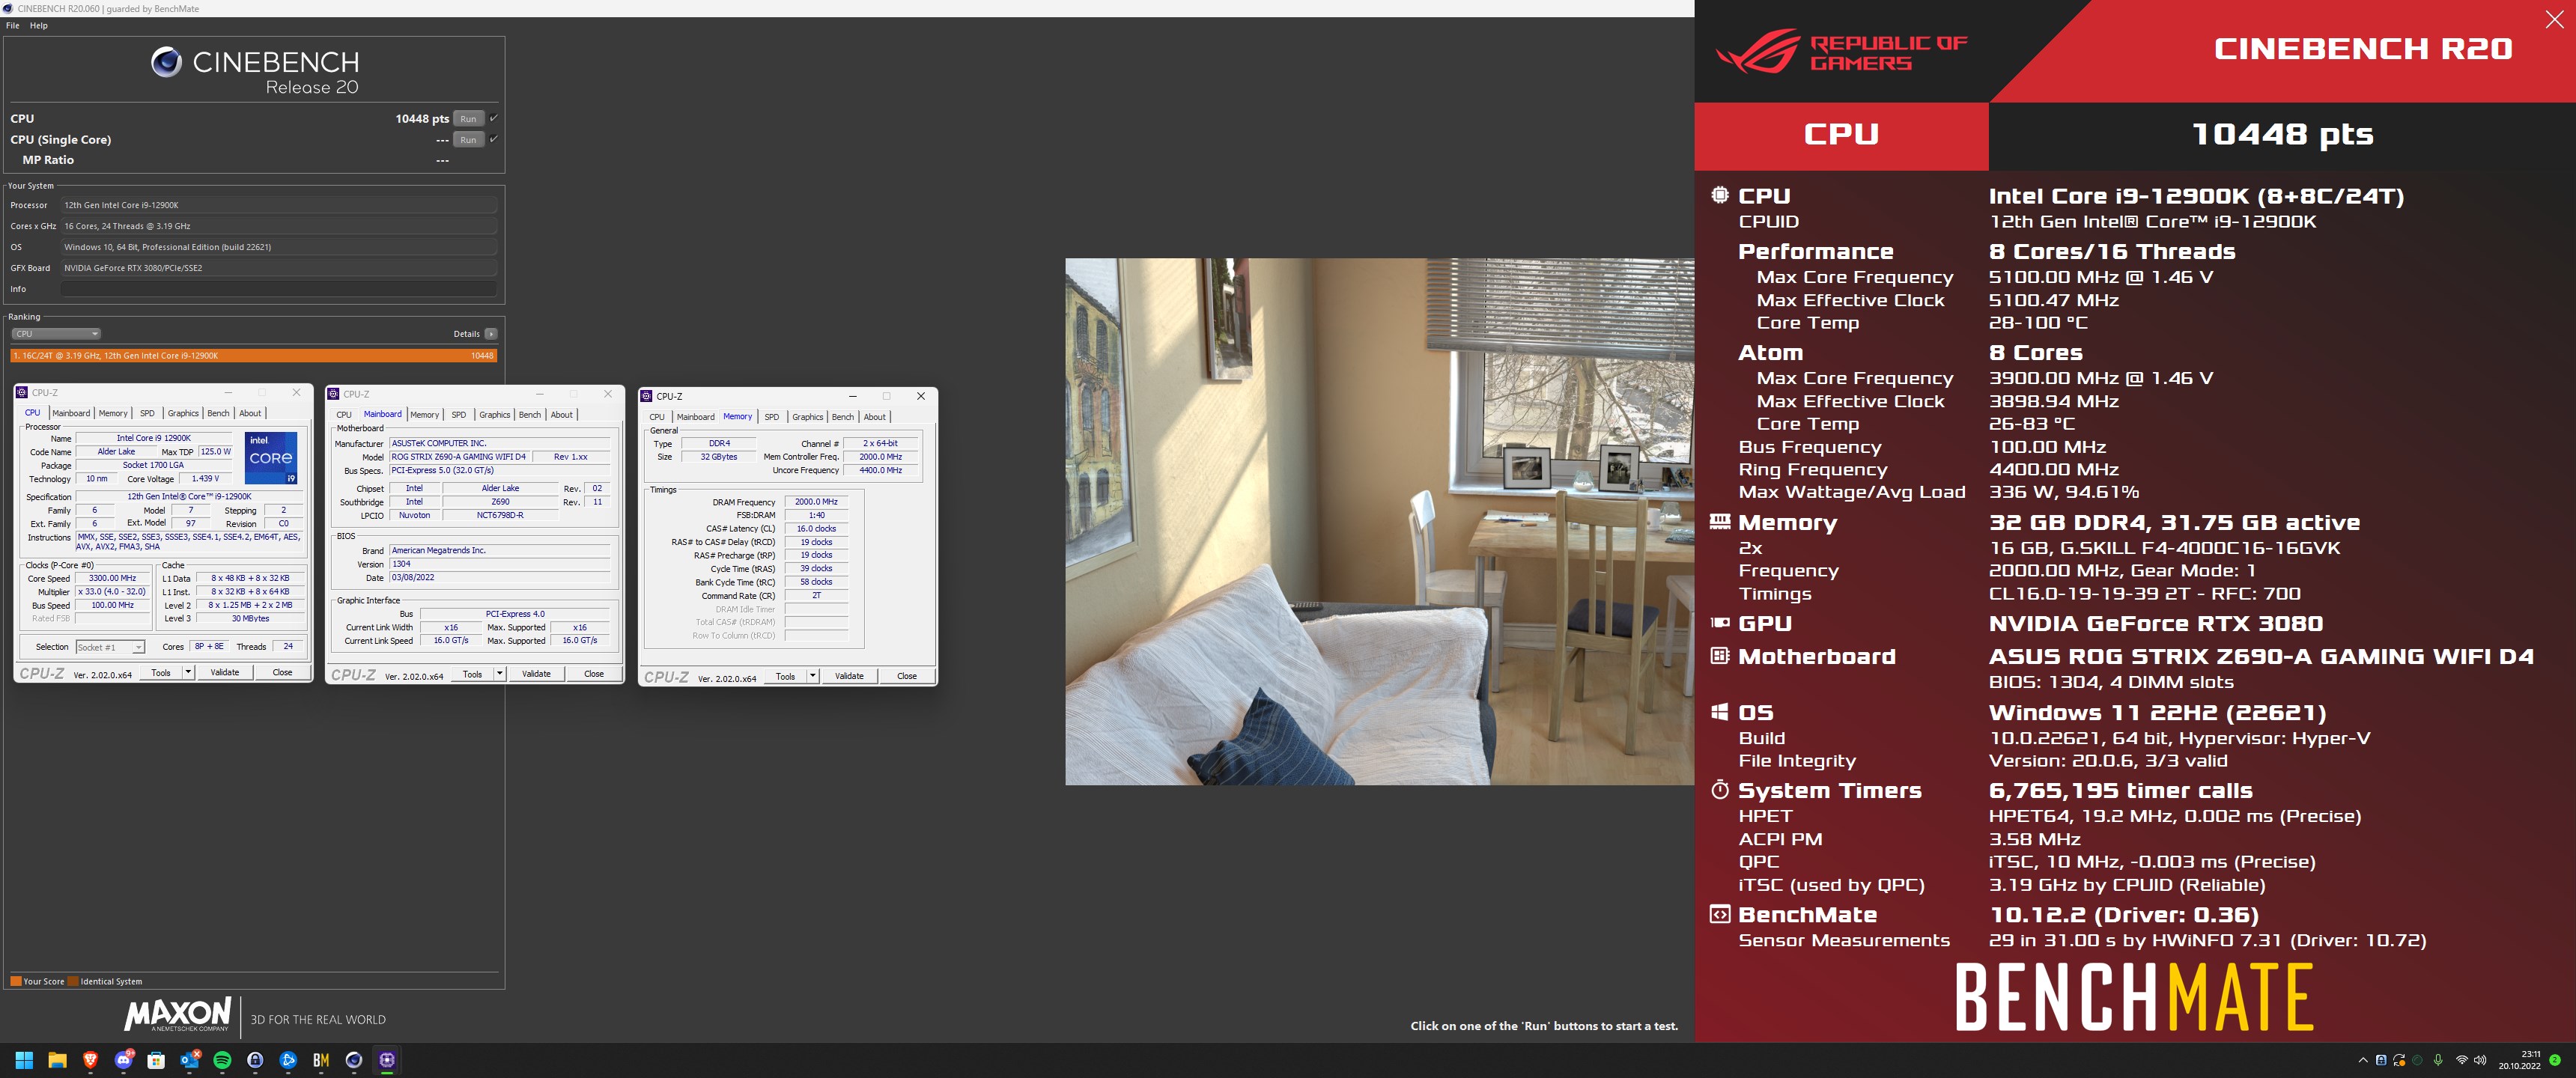
Task: Open Tools dropdown arrow in the CPU-tab CPU-Z window
Action: tap(188, 673)
